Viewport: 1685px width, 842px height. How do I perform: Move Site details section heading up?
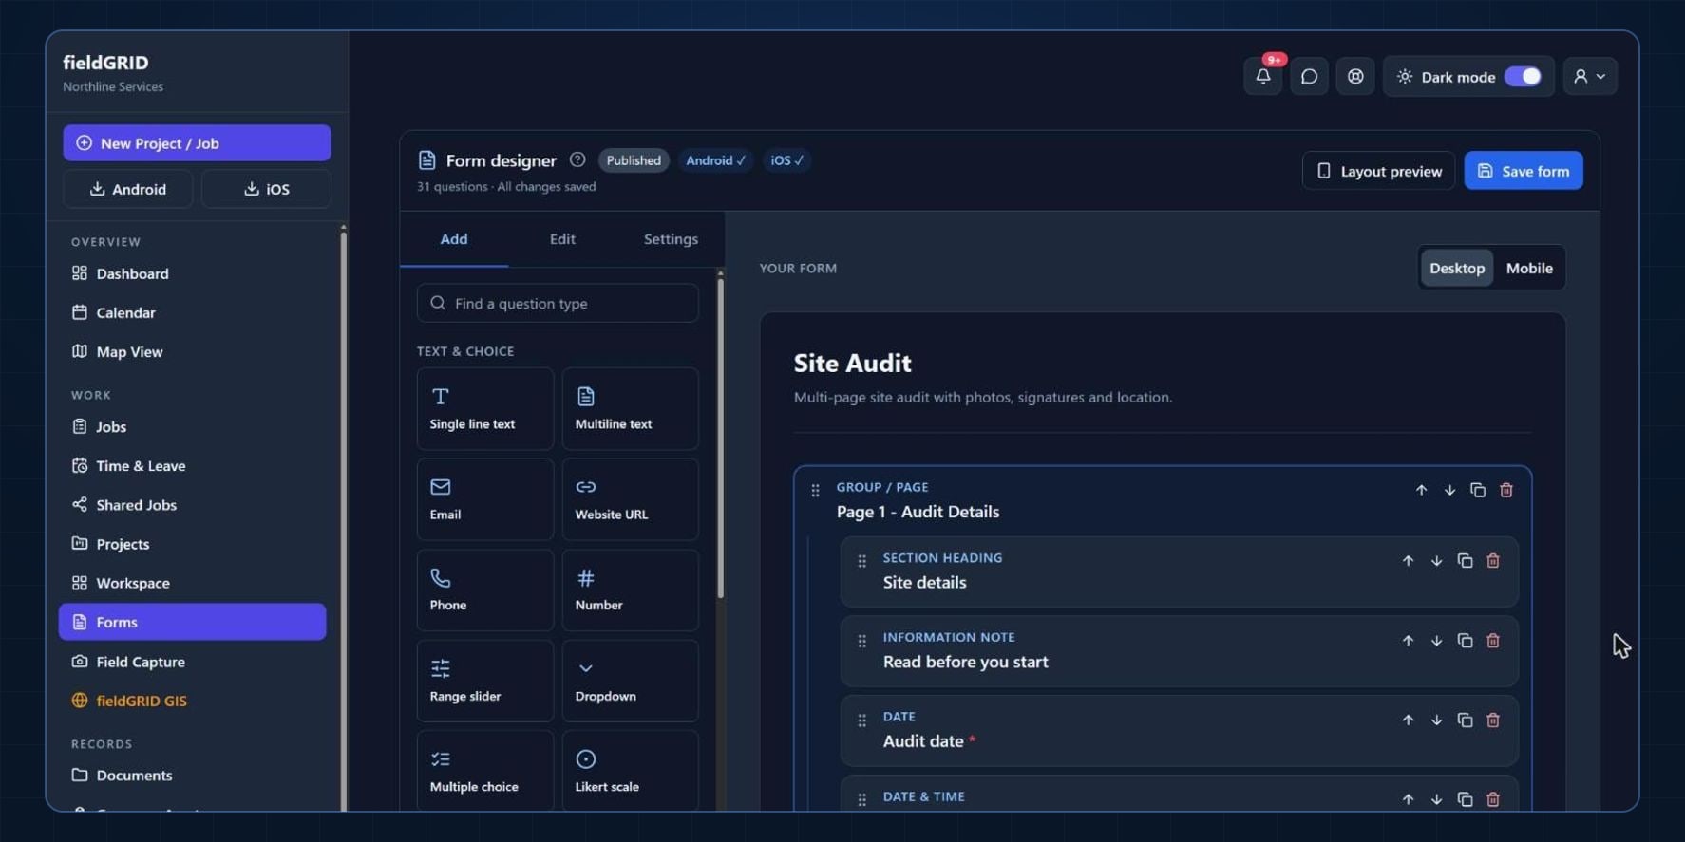pos(1408,561)
